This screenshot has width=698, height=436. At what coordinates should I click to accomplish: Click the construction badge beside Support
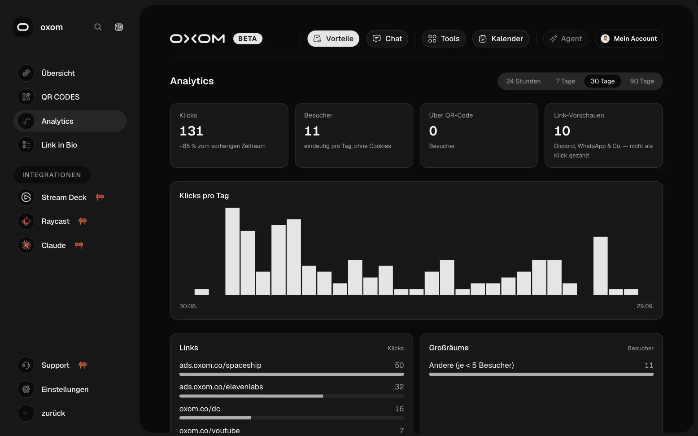[x=83, y=365]
